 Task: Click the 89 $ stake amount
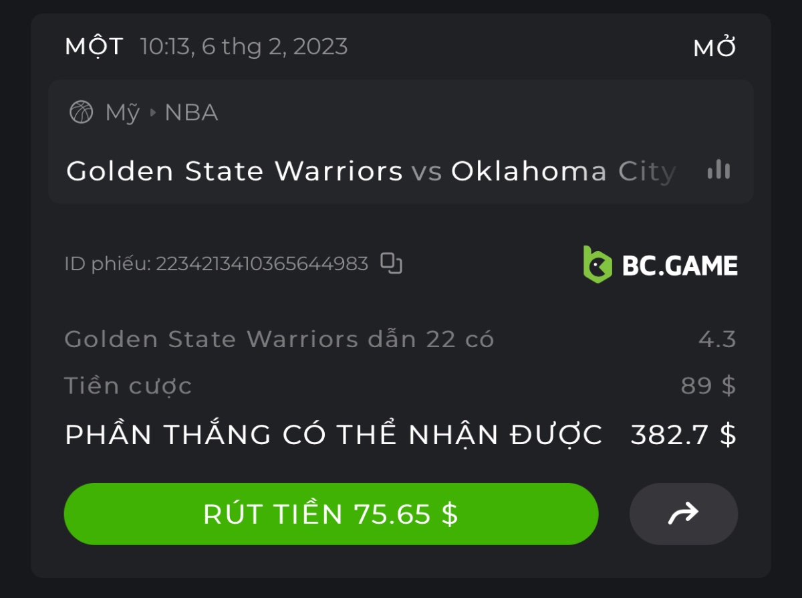pos(708,386)
